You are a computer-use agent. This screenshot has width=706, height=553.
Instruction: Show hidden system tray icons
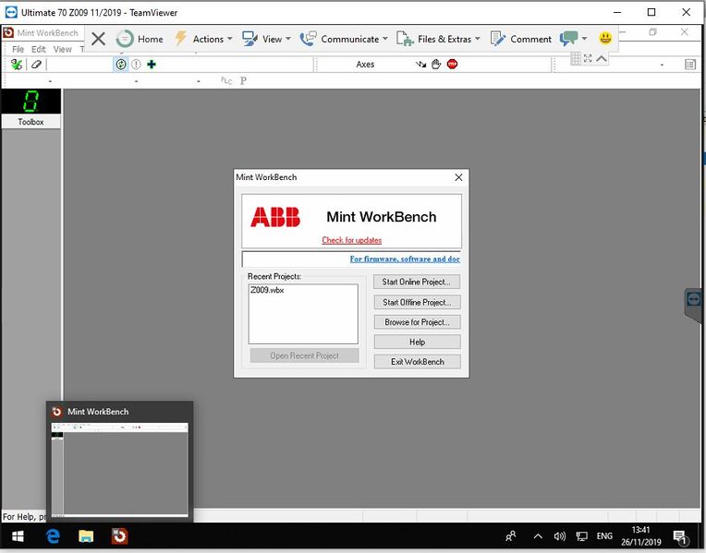tap(538, 536)
